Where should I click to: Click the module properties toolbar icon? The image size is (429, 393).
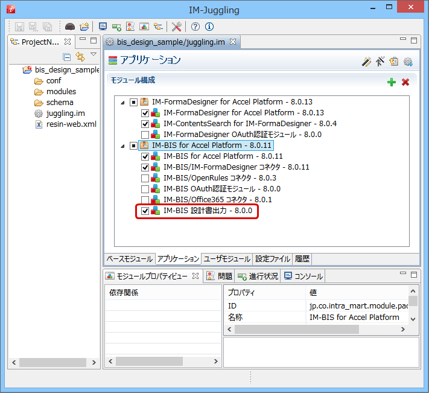click(144, 27)
